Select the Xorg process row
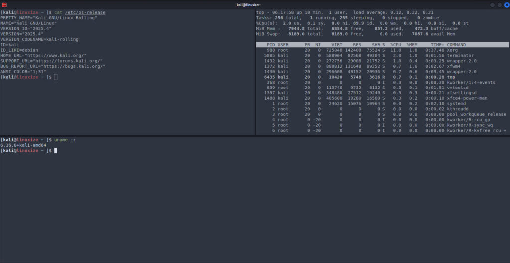This screenshot has width=510, height=263. (x=382, y=50)
